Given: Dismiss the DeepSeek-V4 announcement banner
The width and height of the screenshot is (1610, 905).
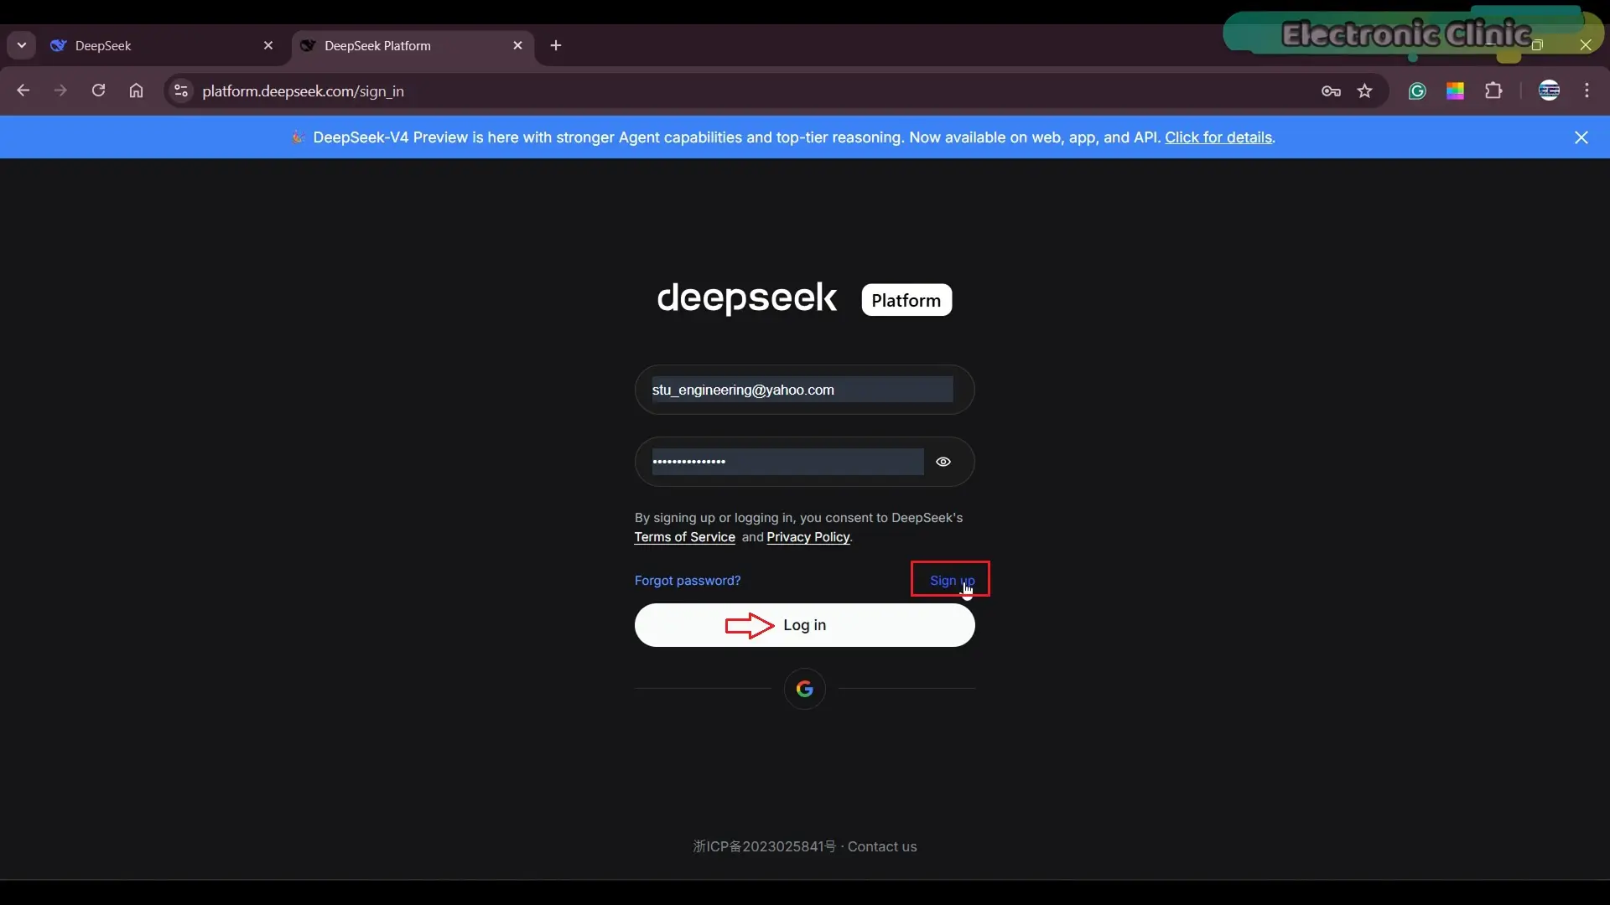Looking at the screenshot, I should click(x=1581, y=137).
